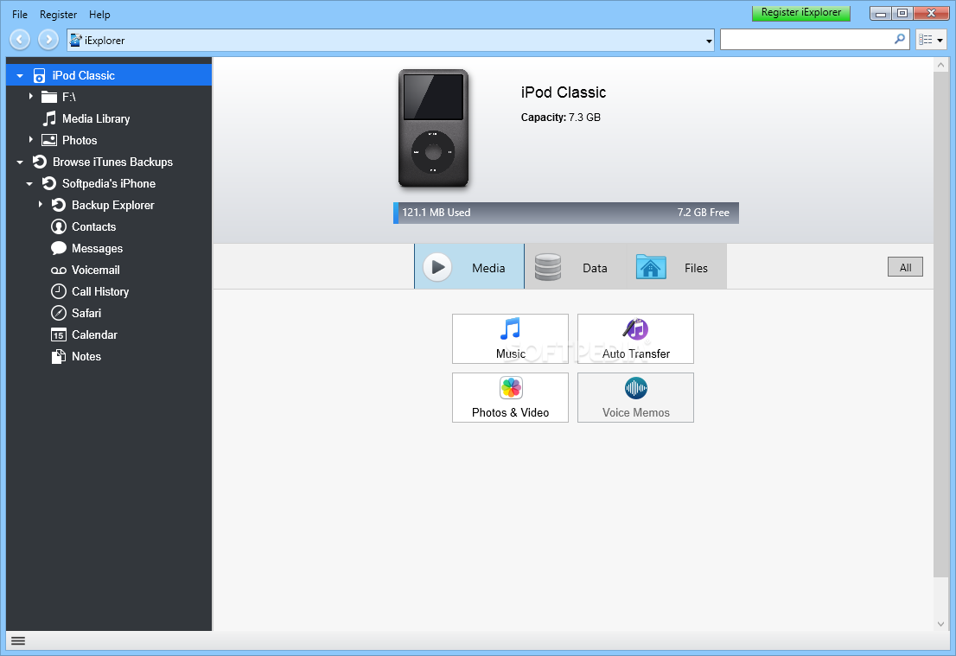Viewport: 956px width, 656px height.
Task: Expand the Photos tree node
Action: [x=30, y=140]
